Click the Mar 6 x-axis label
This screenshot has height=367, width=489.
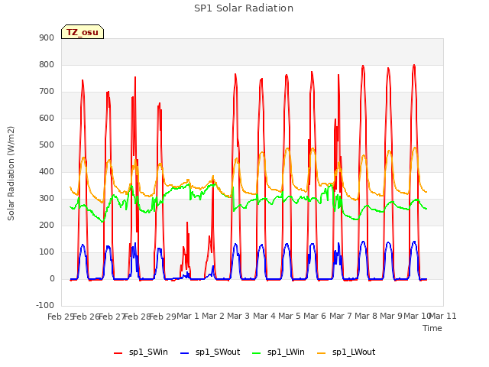tap(315, 317)
